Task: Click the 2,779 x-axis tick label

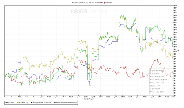Action: [101, 97]
